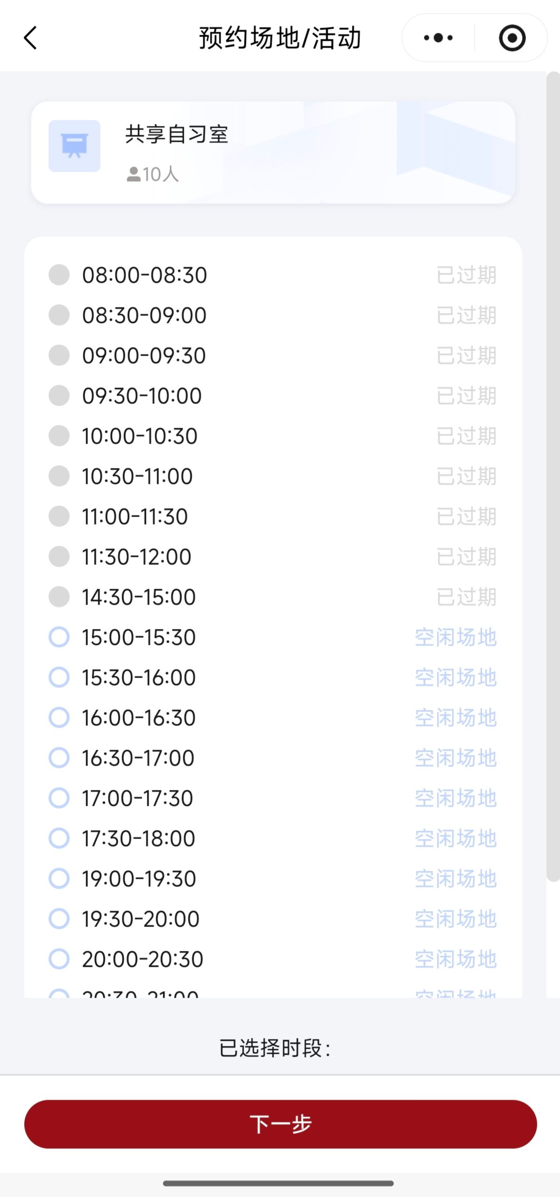The height and width of the screenshot is (1197, 560).
Task: Pick the 19:00-19:30 time slot radio
Action: tap(59, 878)
